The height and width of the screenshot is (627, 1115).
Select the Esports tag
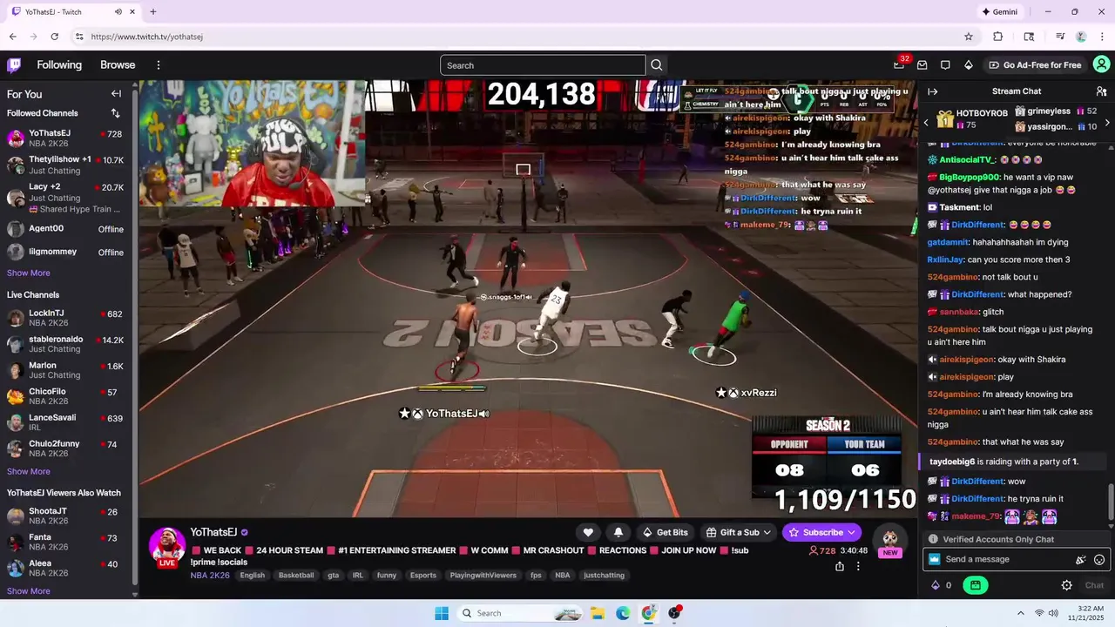[423, 576]
